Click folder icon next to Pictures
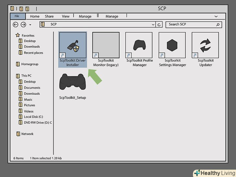The width and height of the screenshot is (236, 177). 20,105
